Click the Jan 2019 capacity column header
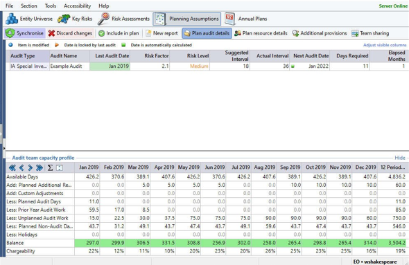409x265 pixels. 87,167
